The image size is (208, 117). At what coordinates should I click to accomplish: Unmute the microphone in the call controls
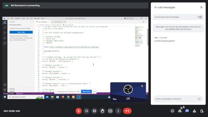tap(79, 111)
